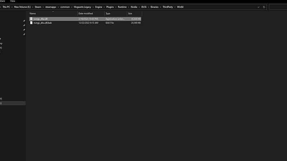Open the address bar history dropdown
Image resolution: width=287 pixels, height=161 pixels.
[258, 7]
